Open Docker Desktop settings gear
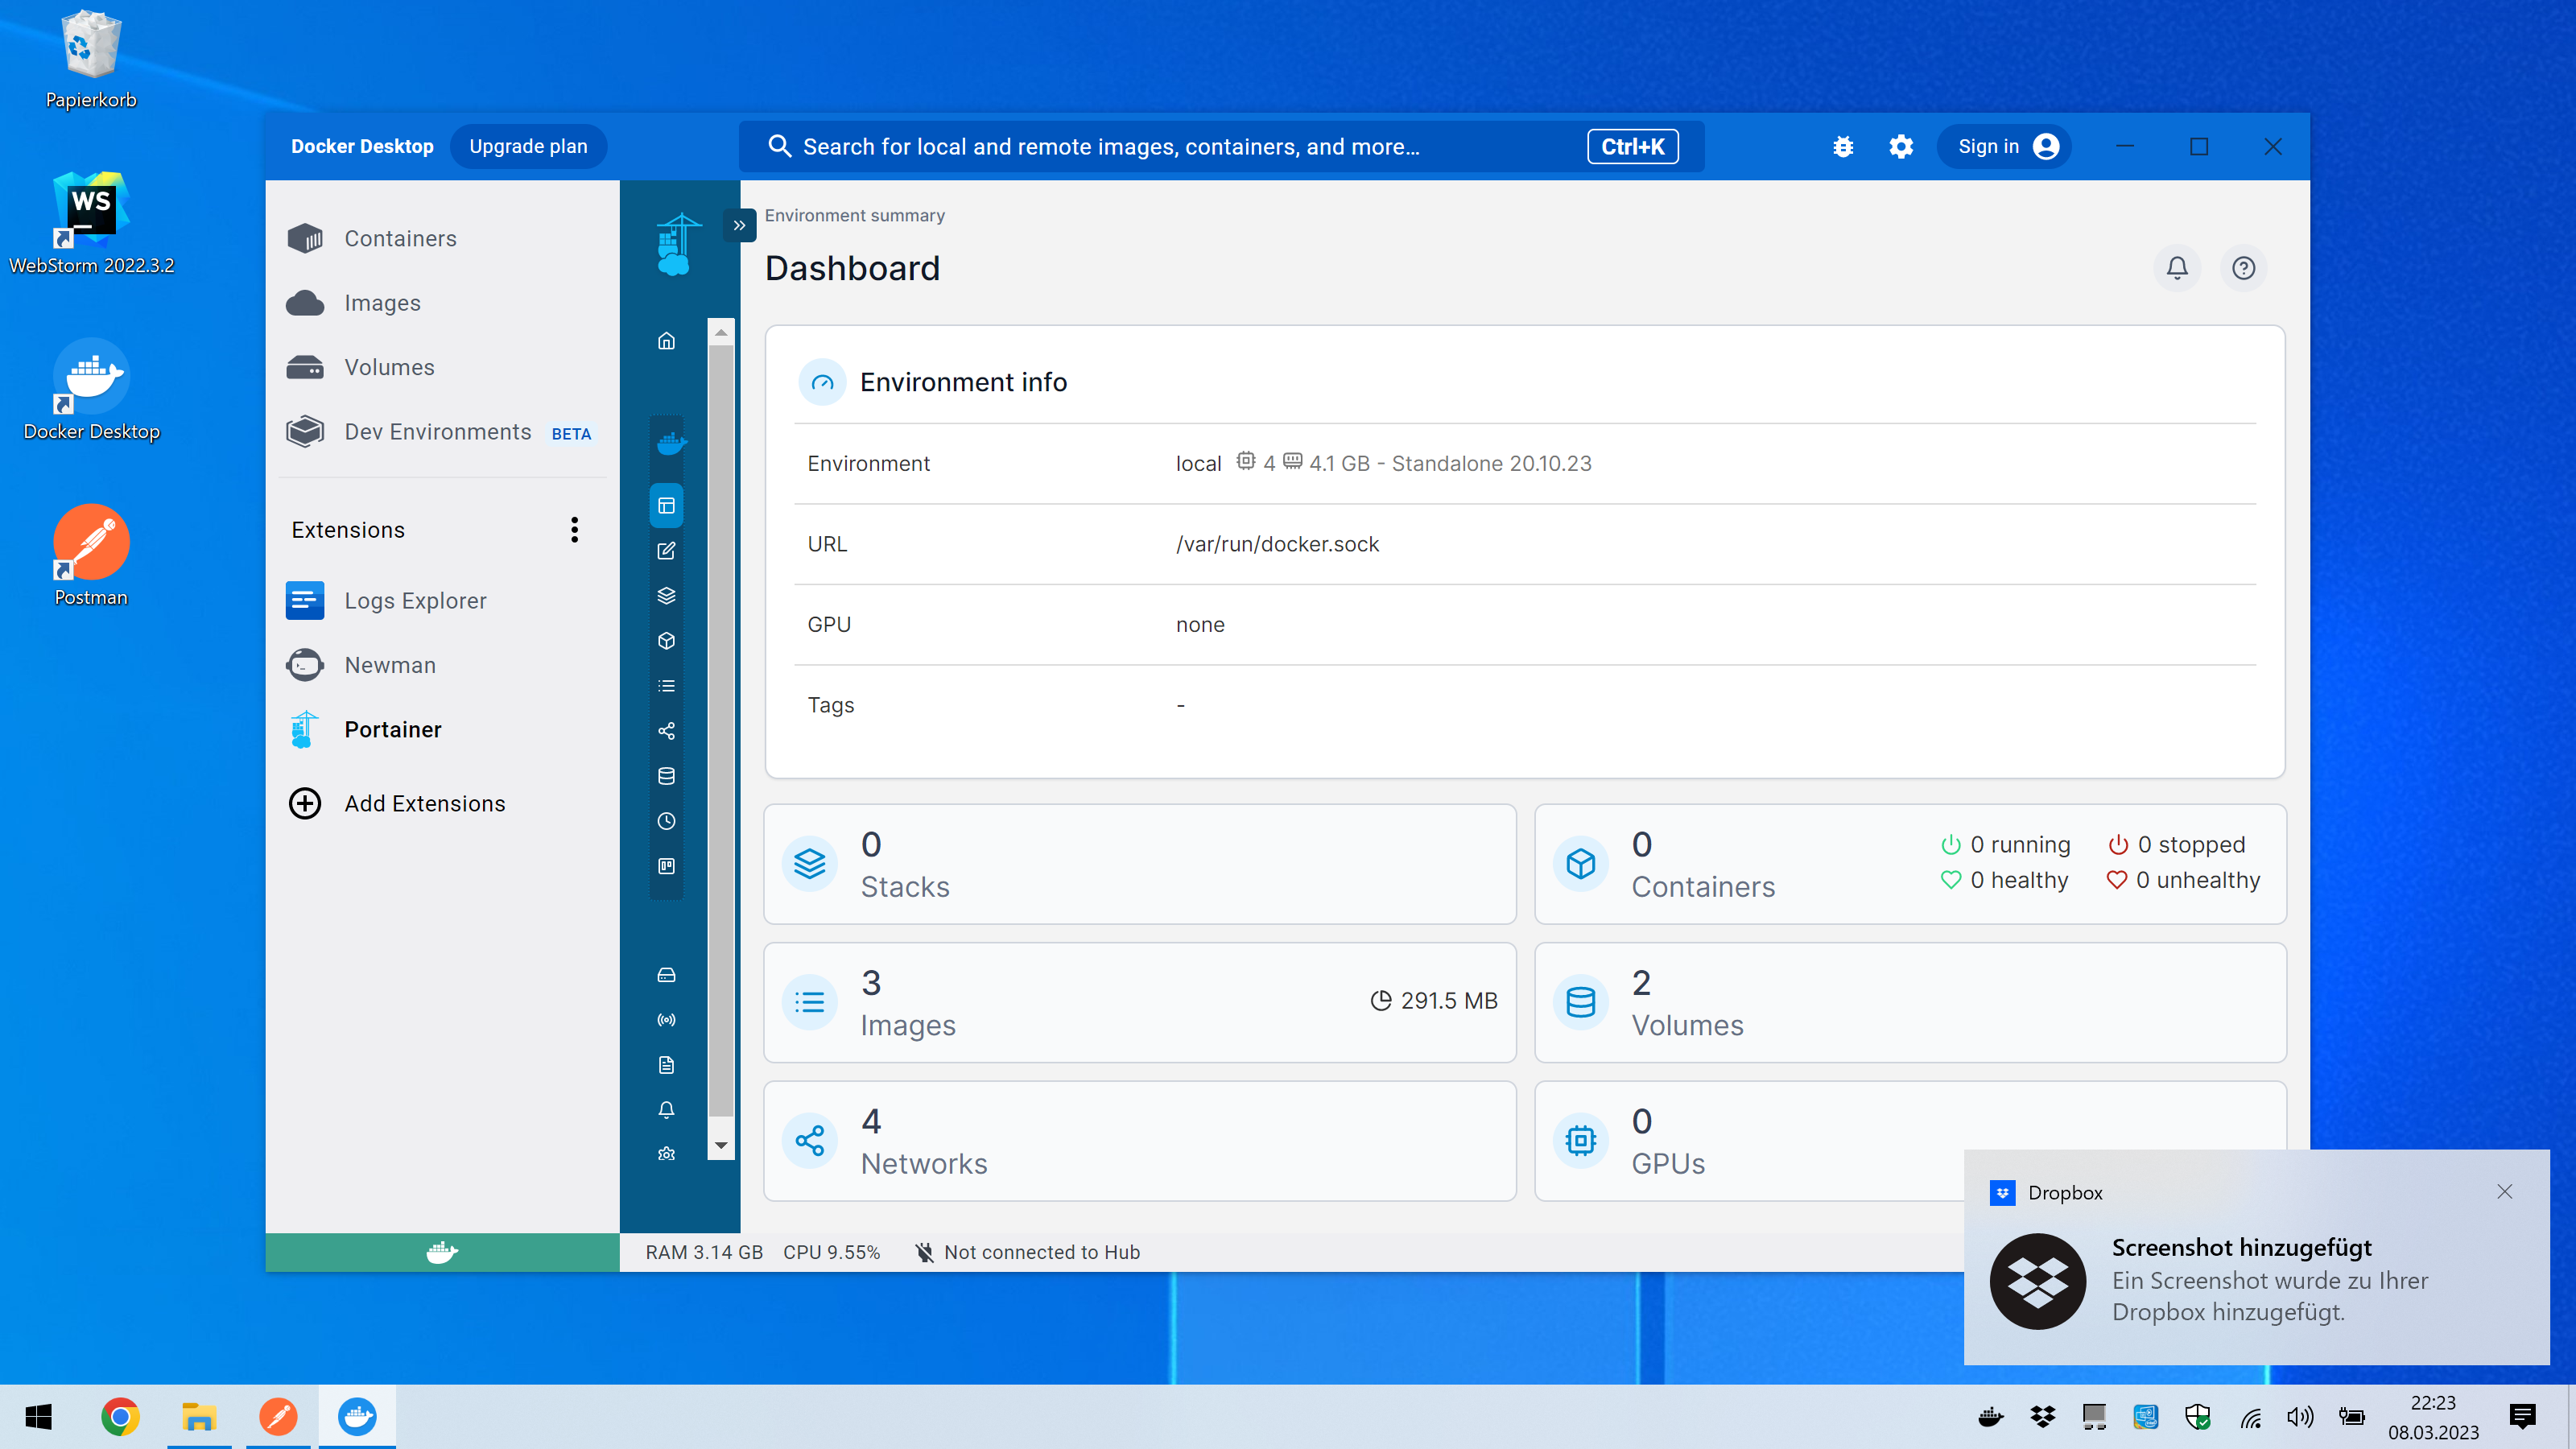The height and width of the screenshot is (1449, 2576). click(x=1901, y=146)
